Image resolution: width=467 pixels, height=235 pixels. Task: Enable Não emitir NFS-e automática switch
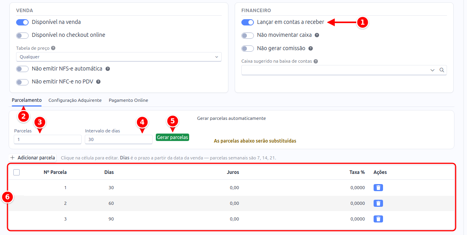point(22,69)
